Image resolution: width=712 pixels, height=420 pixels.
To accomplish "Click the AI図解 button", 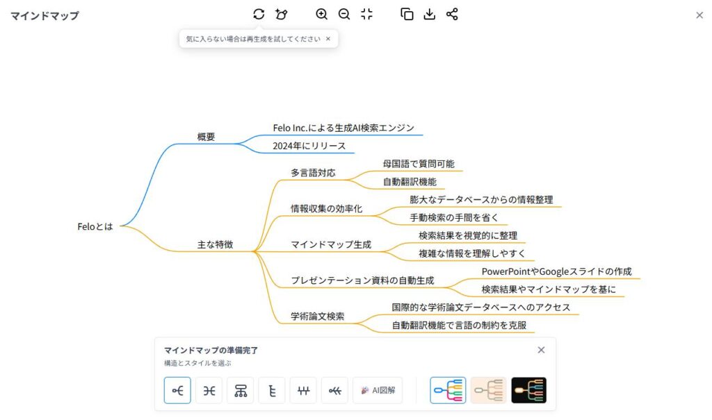I will coord(378,390).
